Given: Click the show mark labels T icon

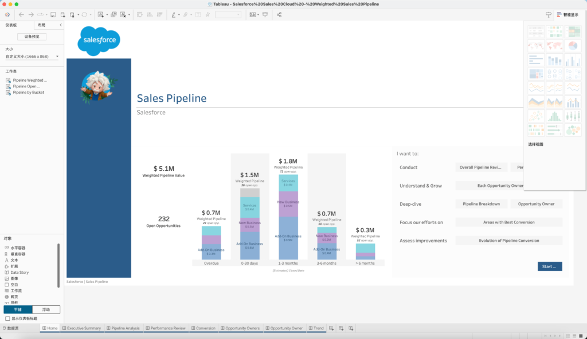Looking at the screenshot, I should point(198,14).
